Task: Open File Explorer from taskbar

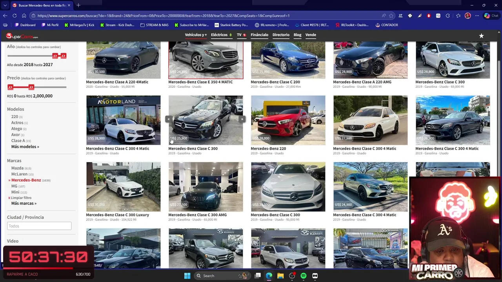Action: coord(280,276)
